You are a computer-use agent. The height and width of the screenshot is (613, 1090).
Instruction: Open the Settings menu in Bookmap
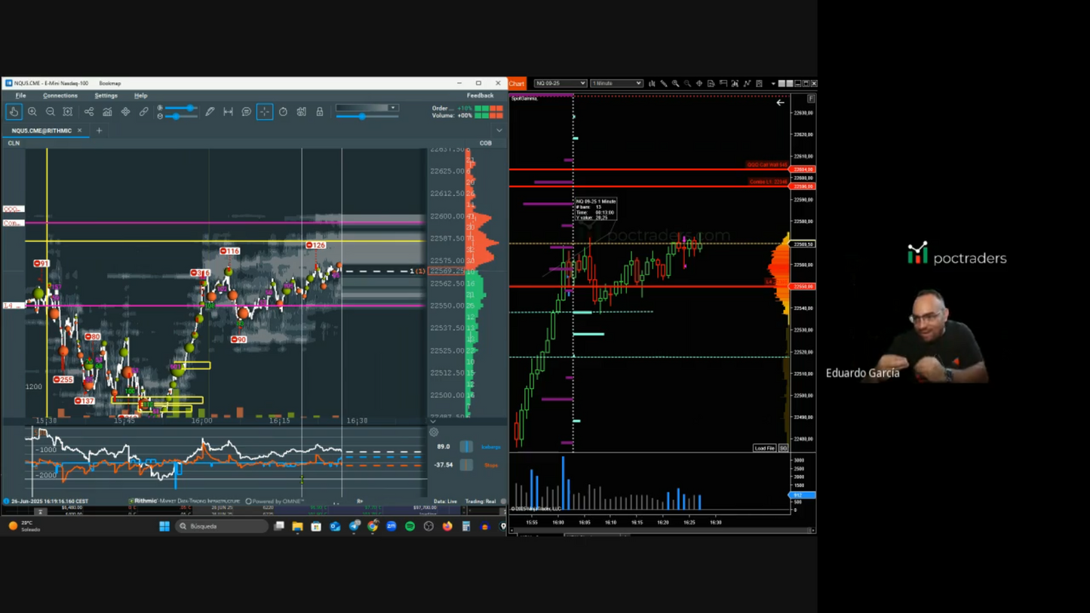[106, 95]
